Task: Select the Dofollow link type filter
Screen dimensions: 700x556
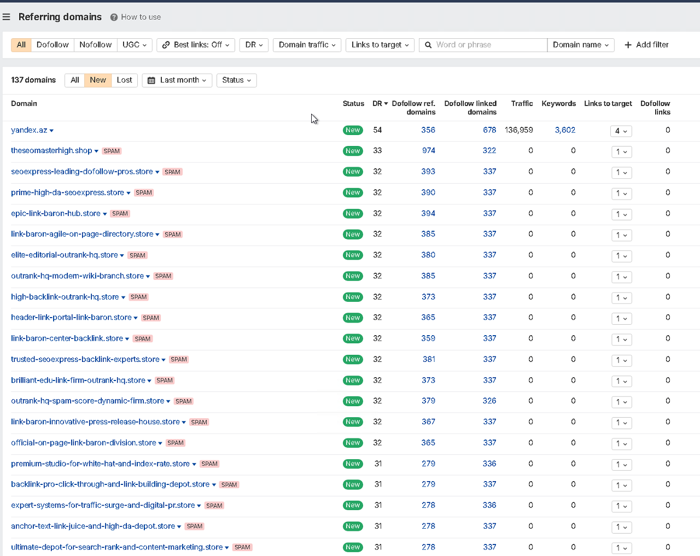Action: pos(52,45)
